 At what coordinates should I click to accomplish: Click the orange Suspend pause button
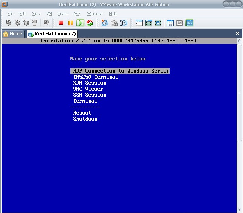pyautogui.click(x=71, y=23)
